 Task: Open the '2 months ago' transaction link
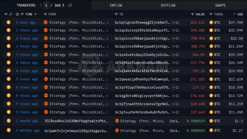coord(28,131)
